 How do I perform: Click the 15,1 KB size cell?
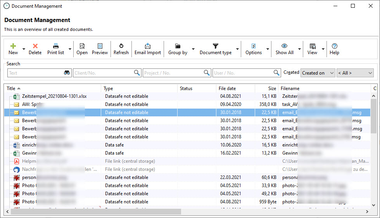pyautogui.click(x=269, y=96)
